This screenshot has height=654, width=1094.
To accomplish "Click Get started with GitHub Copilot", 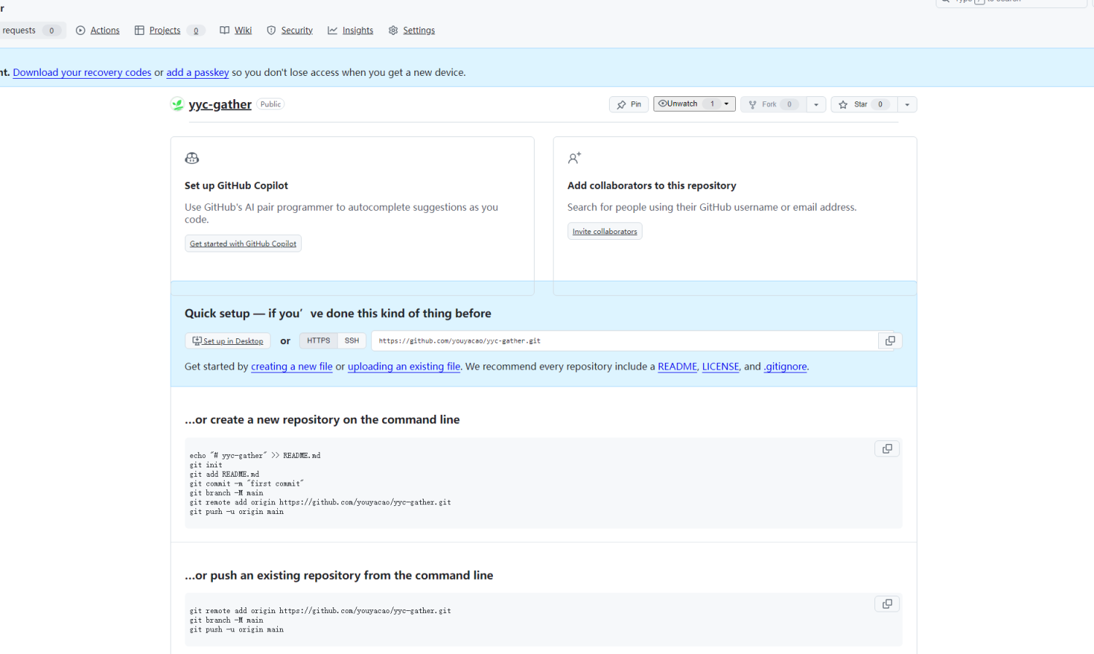I will point(243,244).
